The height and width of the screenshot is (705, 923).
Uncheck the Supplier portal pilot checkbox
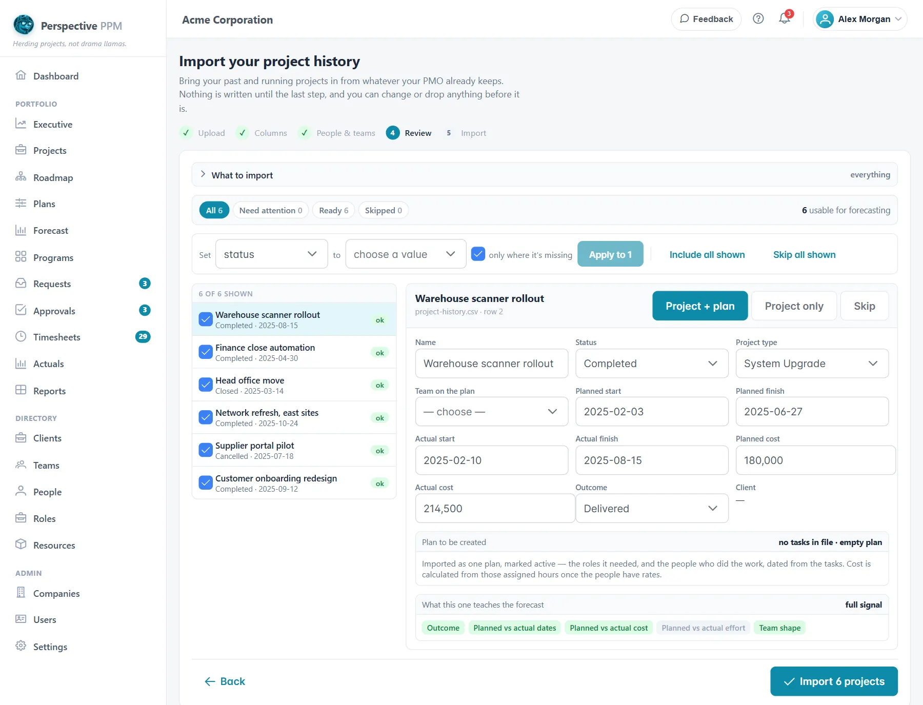point(206,450)
